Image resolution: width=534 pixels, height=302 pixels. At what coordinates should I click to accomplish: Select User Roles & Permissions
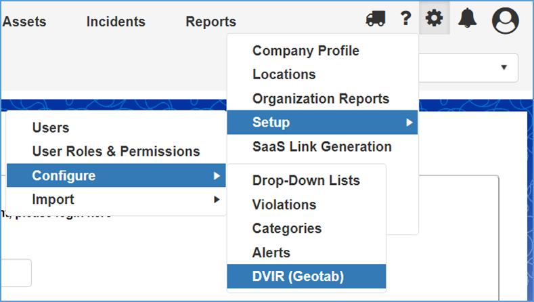point(116,152)
